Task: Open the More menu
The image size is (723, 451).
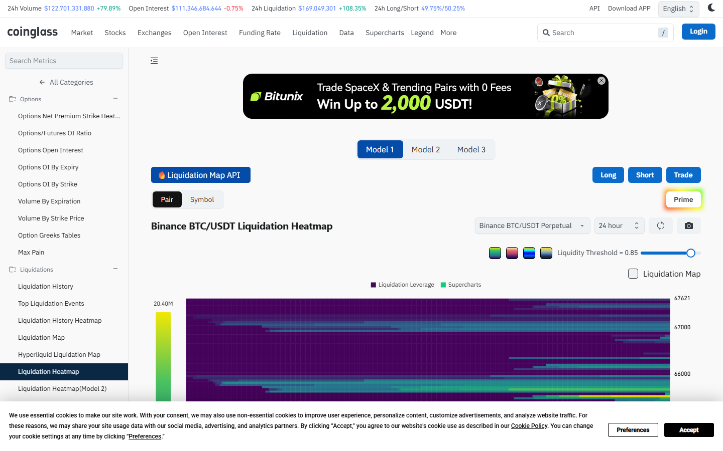Action: click(x=448, y=33)
